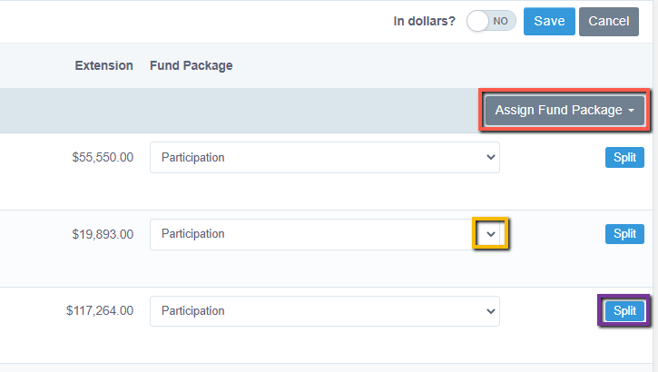Click the "In dollars?" label text

(x=424, y=21)
